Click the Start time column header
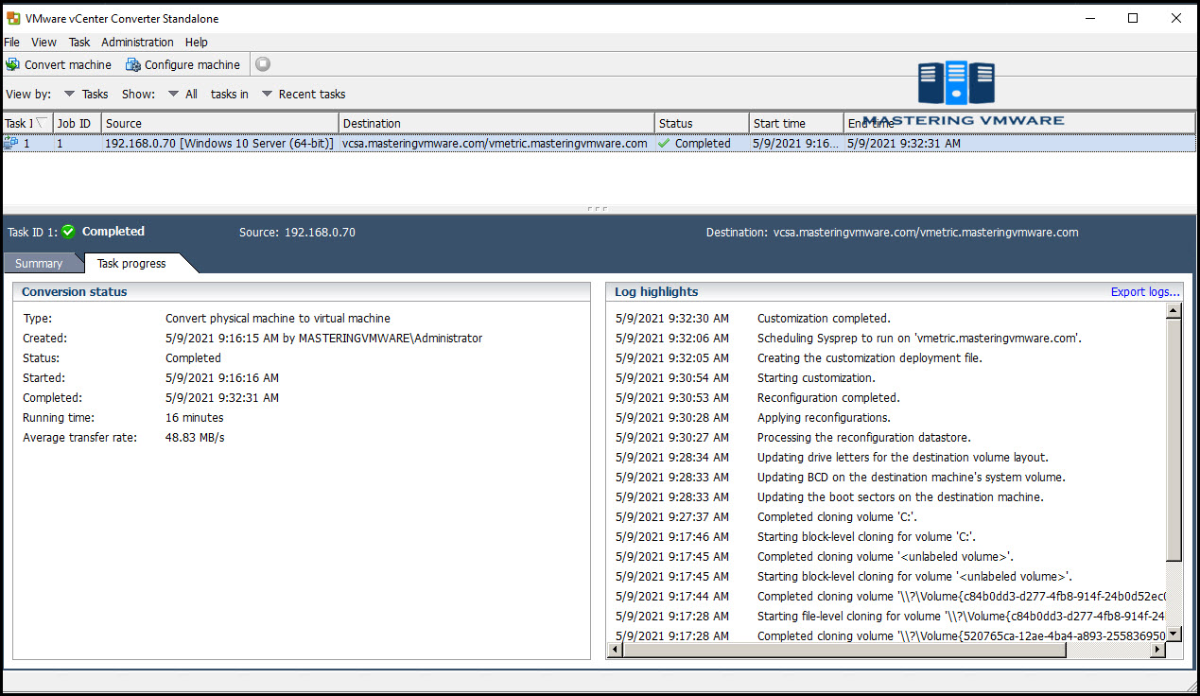The image size is (1200, 696). point(796,123)
